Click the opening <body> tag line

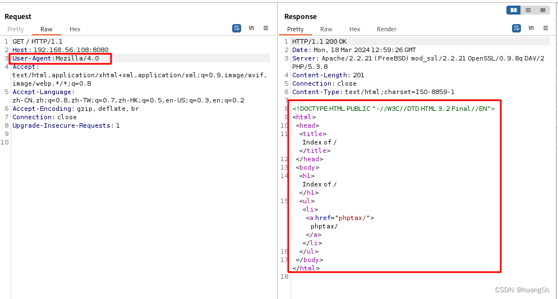click(307, 167)
